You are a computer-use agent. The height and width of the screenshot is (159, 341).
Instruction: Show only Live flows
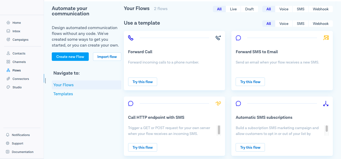(x=233, y=9)
